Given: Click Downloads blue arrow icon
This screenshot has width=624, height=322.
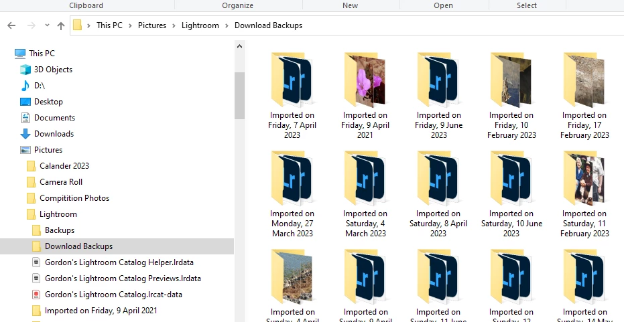Looking at the screenshot, I should 25,134.
